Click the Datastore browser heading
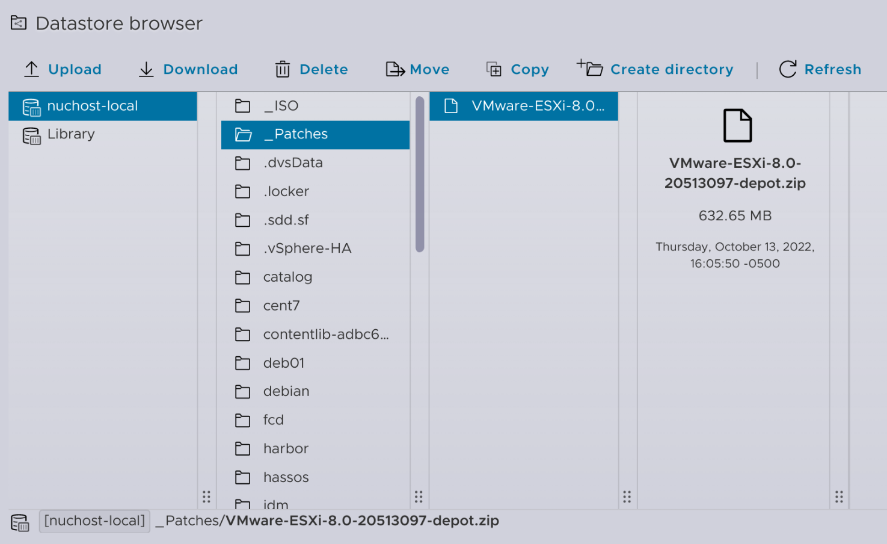 [119, 23]
